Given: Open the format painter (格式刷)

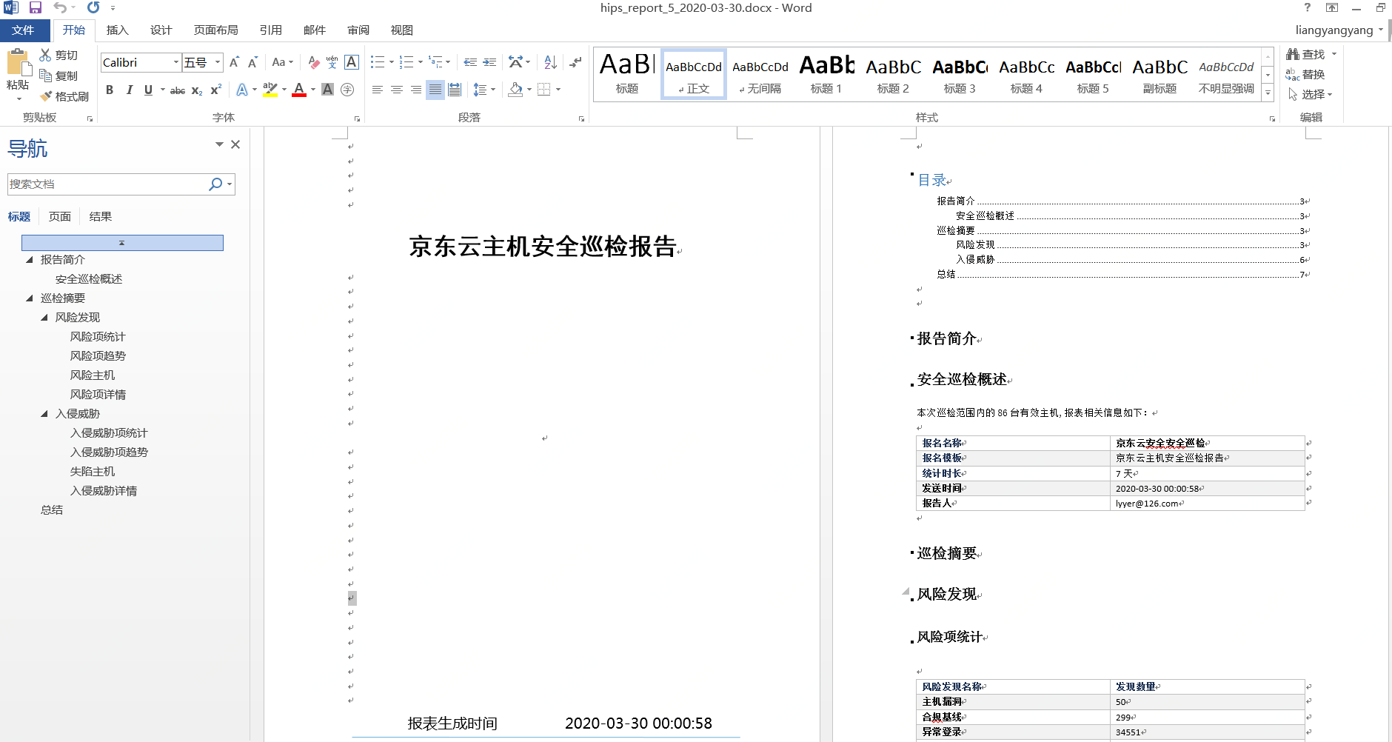Looking at the screenshot, I should coord(64,96).
